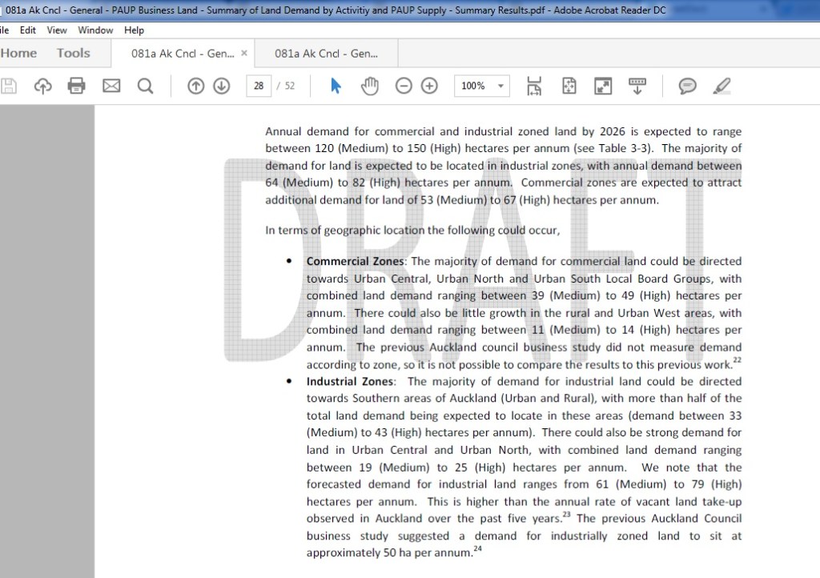The height and width of the screenshot is (578, 820).
Task: Add a sticky note comment
Action: point(687,86)
